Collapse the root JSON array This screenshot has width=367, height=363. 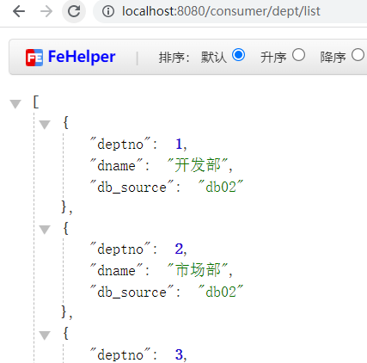tap(15, 104)
